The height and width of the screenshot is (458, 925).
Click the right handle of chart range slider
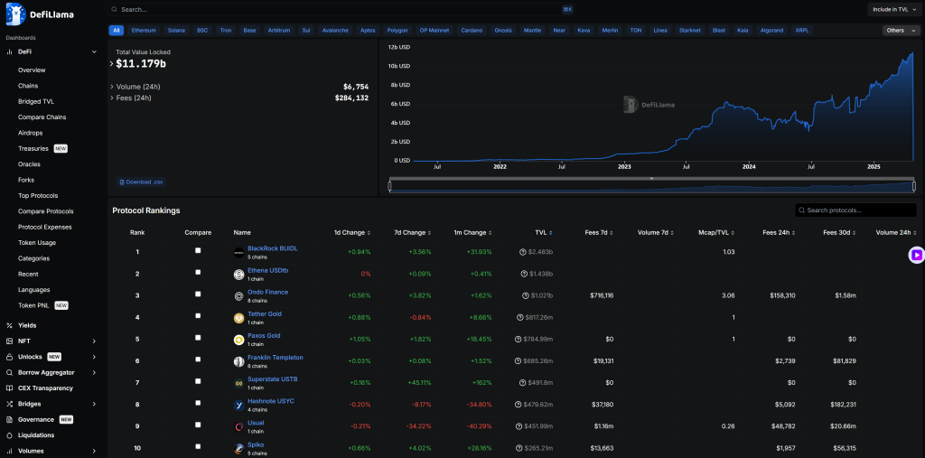click(914, 186)
